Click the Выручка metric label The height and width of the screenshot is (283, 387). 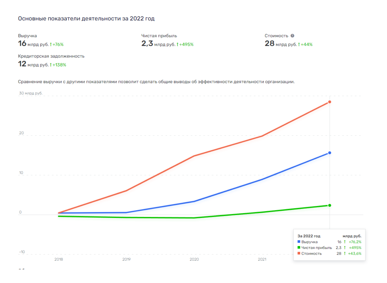click(28, 36)
